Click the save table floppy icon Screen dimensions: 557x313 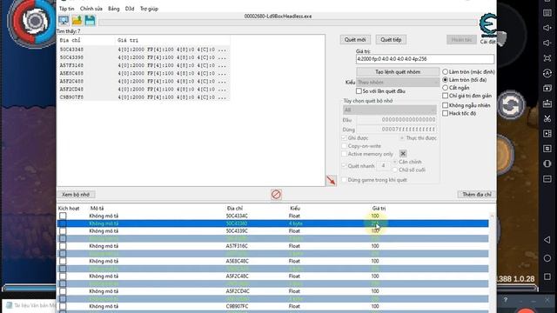pos(91,20)
